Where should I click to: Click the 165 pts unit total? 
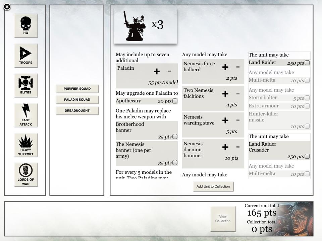[262, 213]
